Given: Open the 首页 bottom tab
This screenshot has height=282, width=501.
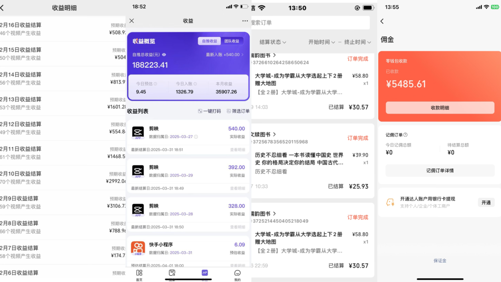Looking at the screenshot, I should pyautogui.click(x=139, y=275).
